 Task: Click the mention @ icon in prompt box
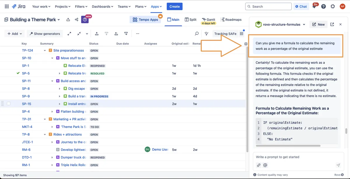265,165
